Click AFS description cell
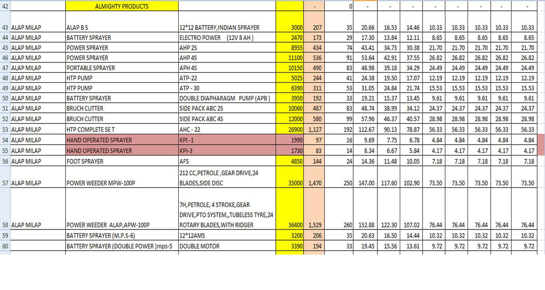This screenshot has width=545, height=290. pyautogui.click(x=227, y=161)
